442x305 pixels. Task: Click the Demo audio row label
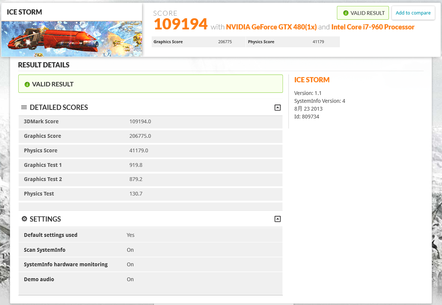[39, 279]
